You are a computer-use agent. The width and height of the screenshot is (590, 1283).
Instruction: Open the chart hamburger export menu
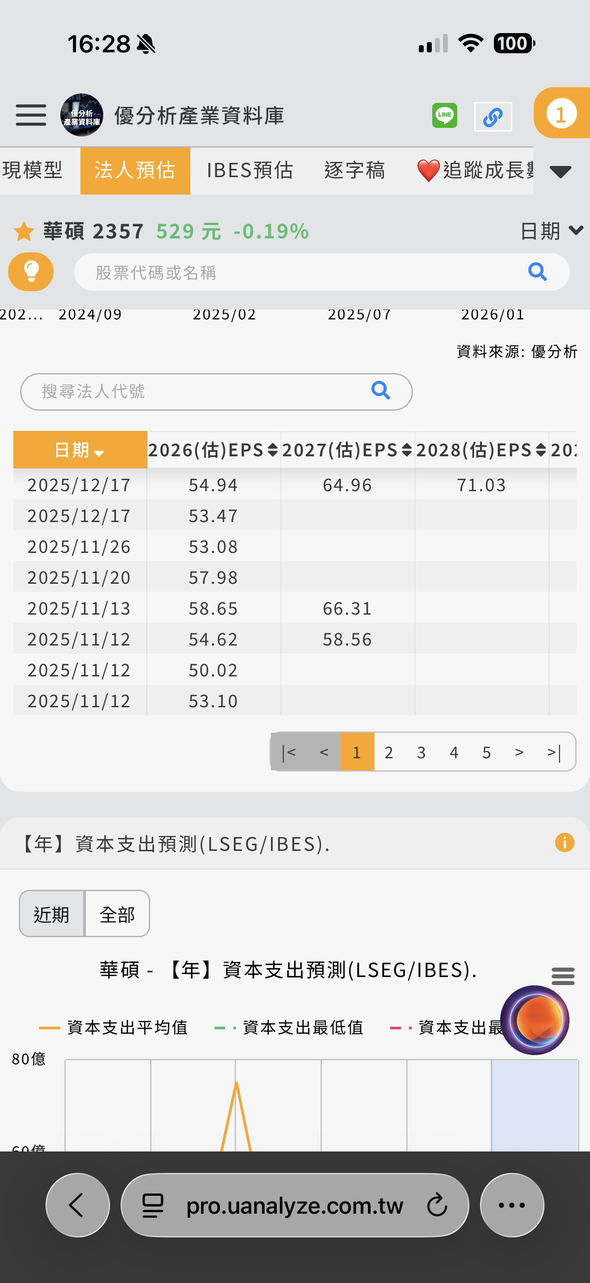point(563,976)
